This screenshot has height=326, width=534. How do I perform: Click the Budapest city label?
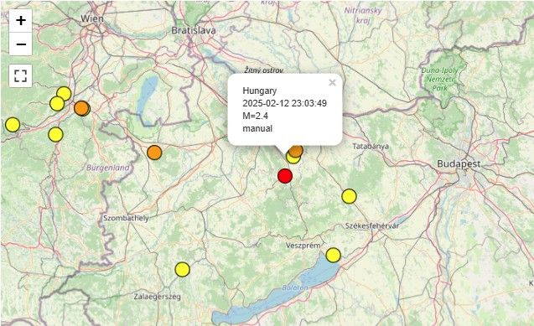click(x=459, y=163)
